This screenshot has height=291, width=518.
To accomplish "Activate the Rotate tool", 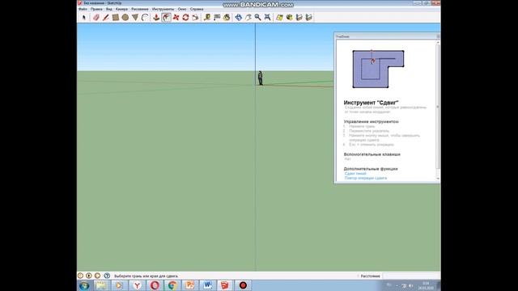I will click(x=185, y=18).
